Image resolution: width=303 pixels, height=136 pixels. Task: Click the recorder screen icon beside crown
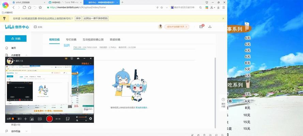tap(72, 58)
